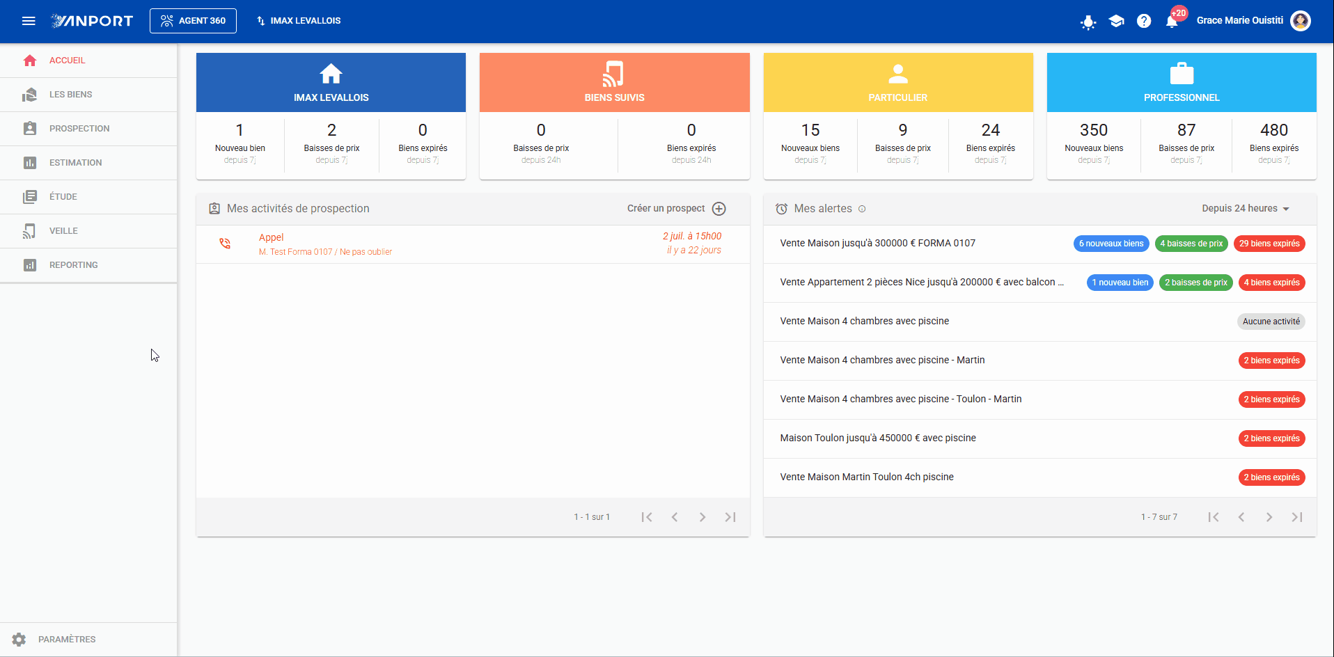This screenshot has height=657, width=1334.
Task: Go to previous page of prospection activities
Action: [675, 517]
